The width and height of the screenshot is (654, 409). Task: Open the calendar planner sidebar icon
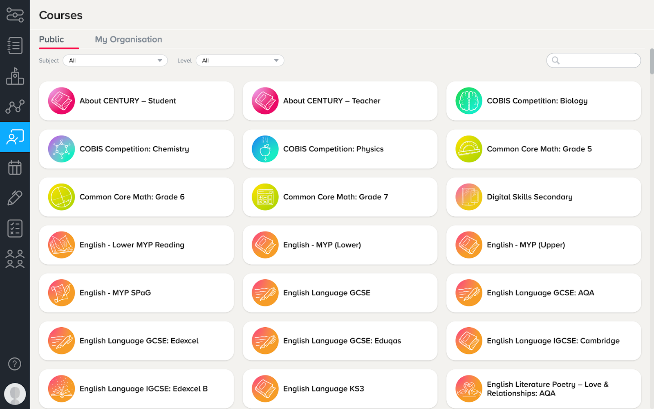[x=15, y=167]
